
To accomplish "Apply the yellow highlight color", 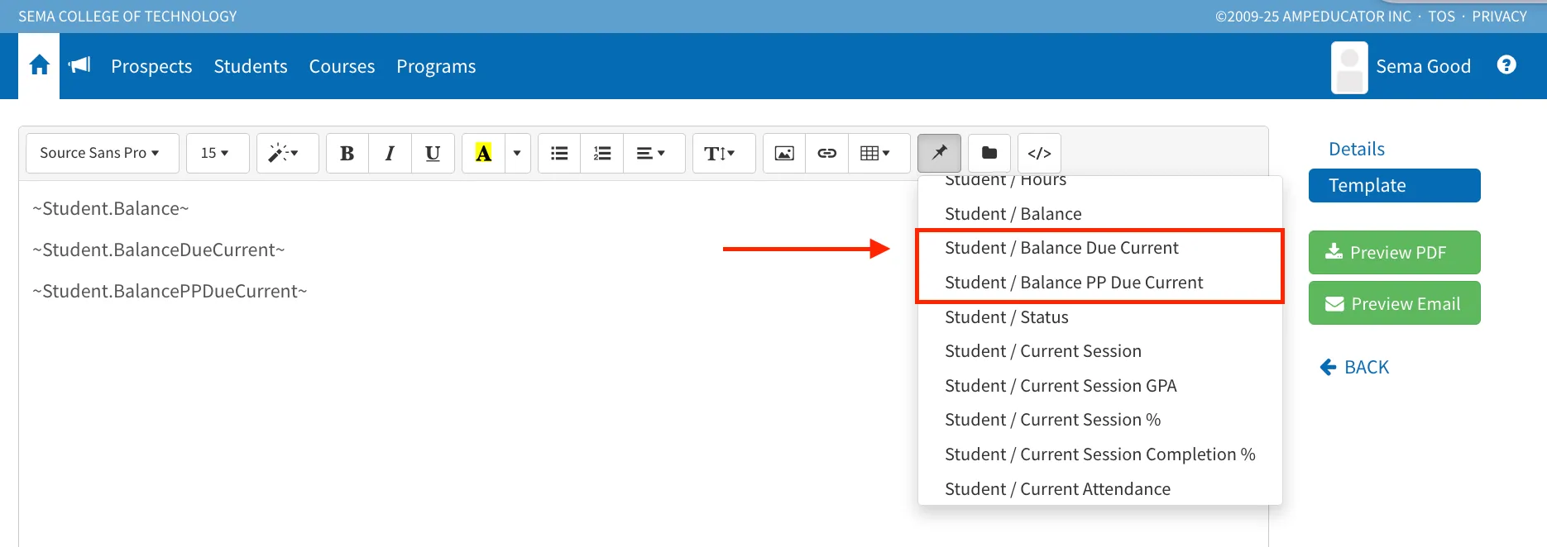I will (483, 153).
